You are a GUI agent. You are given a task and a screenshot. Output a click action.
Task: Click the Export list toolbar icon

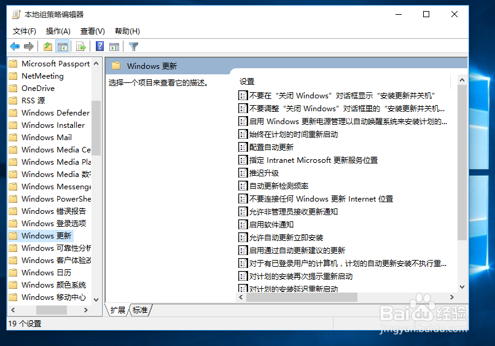(x=81, y=47)
